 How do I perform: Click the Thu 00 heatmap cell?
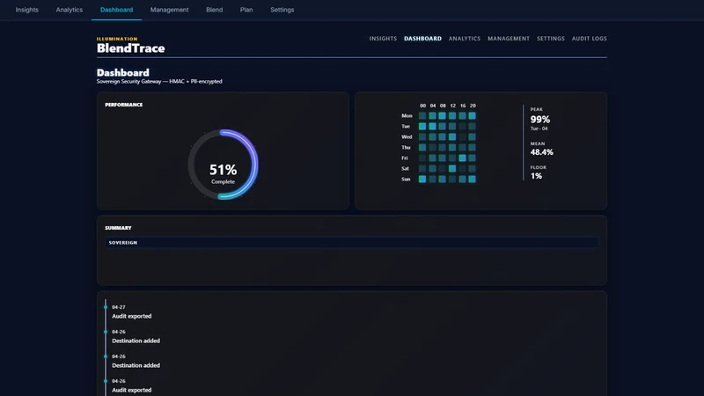coord(422,147)
